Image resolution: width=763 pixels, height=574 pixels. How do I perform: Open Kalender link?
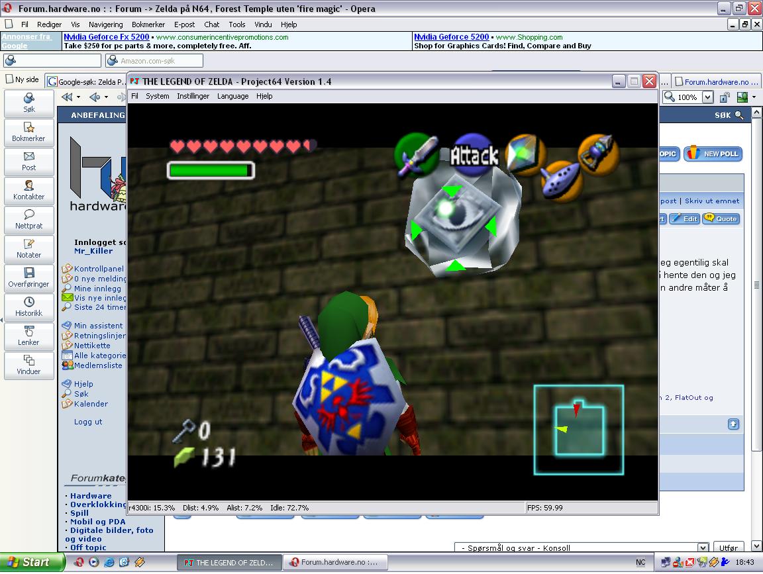pyautogui.click(x=91, y=404)
